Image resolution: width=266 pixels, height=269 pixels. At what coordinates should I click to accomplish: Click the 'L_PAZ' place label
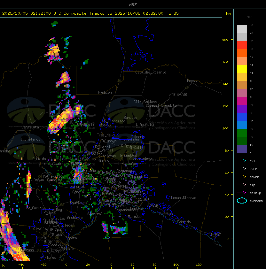(216, 235)
